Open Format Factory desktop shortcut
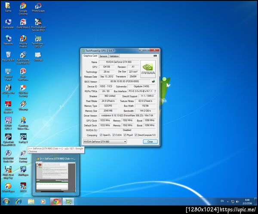The width and height of the screenshot is (258, 214). [x=23, y=156]
